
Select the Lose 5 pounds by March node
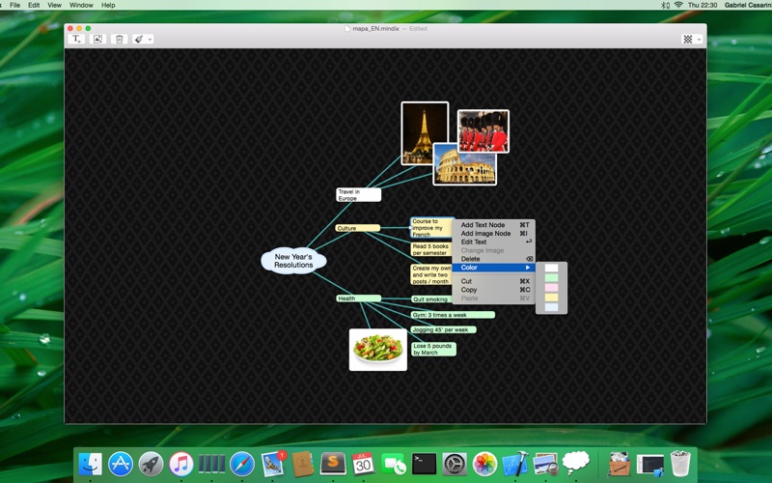pyautogui.click(x=433, y=350)
